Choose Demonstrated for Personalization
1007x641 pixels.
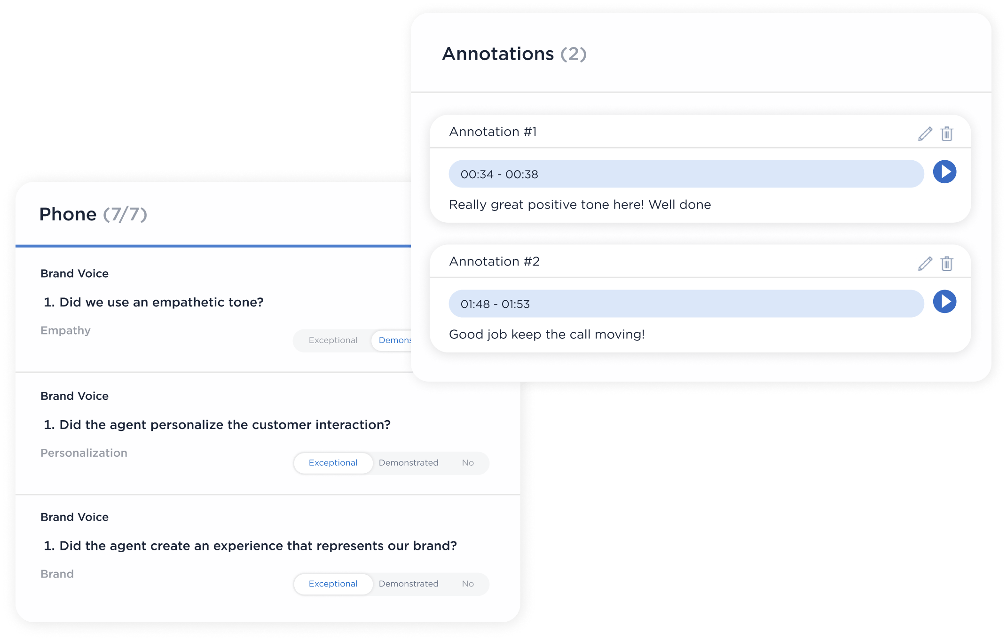409,463
